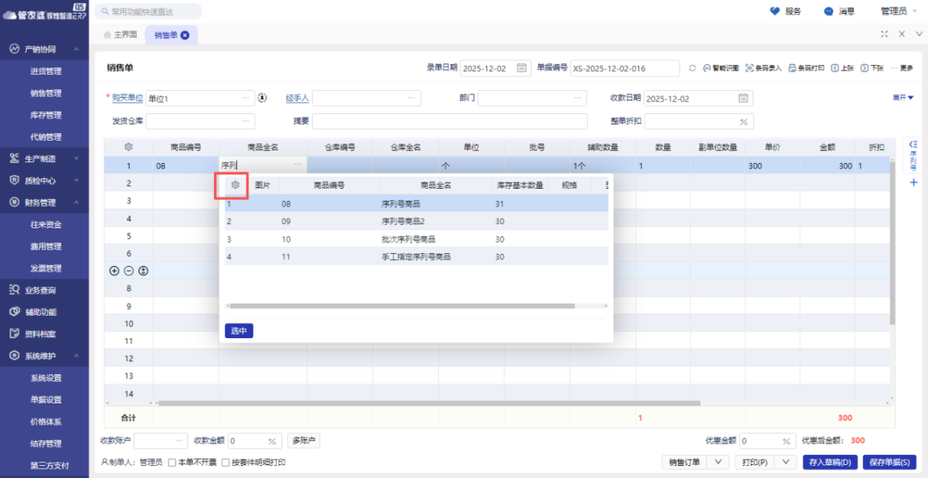Open the 收款账户 lookup ellipsis
928x478 pixels.
(x=179, y=441)
